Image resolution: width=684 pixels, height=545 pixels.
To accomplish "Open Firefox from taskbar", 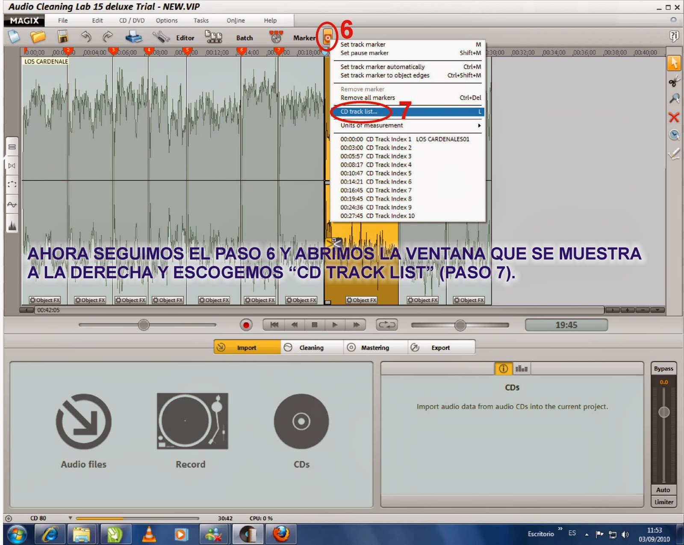I will [x=281, y=534].
